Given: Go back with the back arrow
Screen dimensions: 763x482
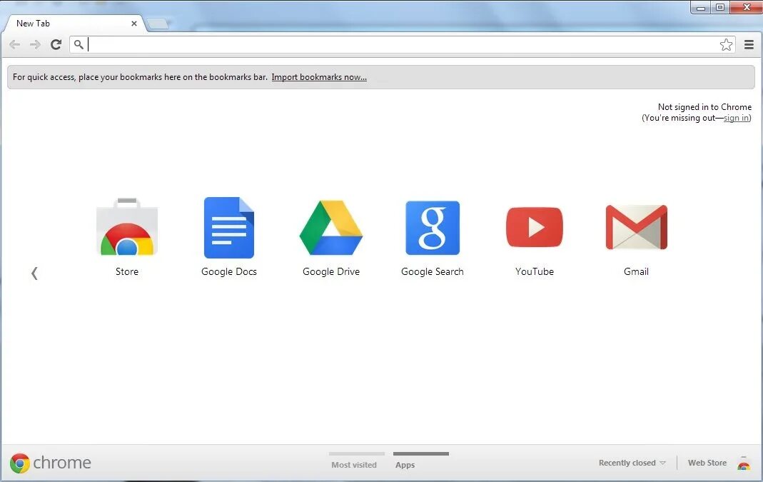Looking at the screenshot, I should (x=14, y=45).
